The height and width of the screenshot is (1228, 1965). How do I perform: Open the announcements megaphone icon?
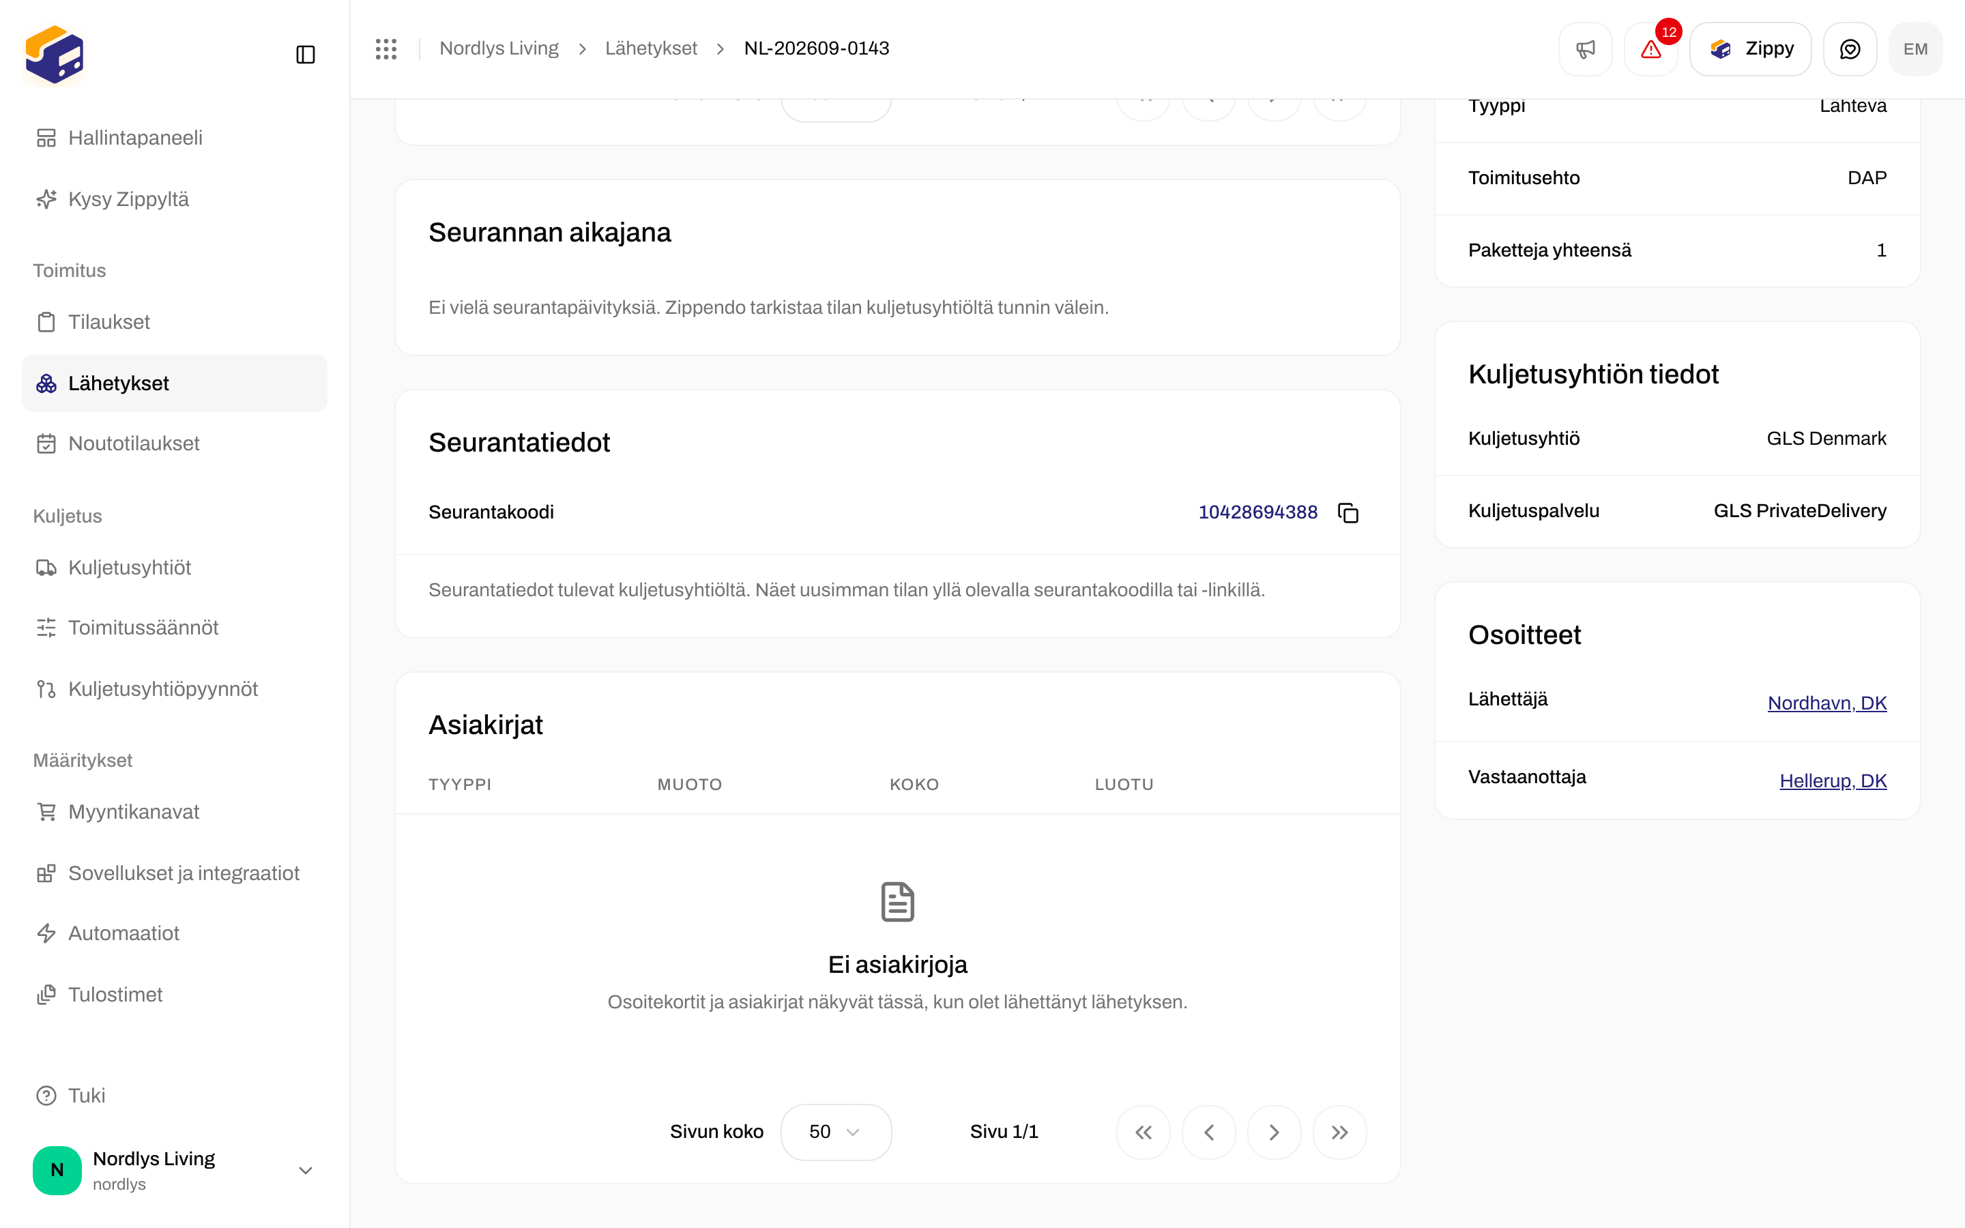click(x=1585, y=48)
